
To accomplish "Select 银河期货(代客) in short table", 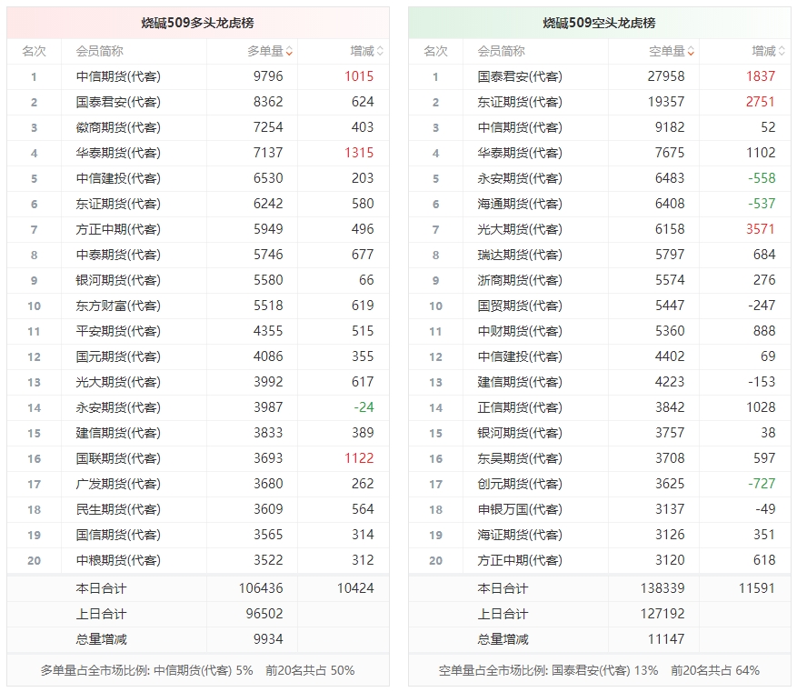I will tap(600, 433).
